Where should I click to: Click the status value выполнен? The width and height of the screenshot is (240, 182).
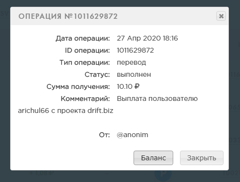[134, 74]
